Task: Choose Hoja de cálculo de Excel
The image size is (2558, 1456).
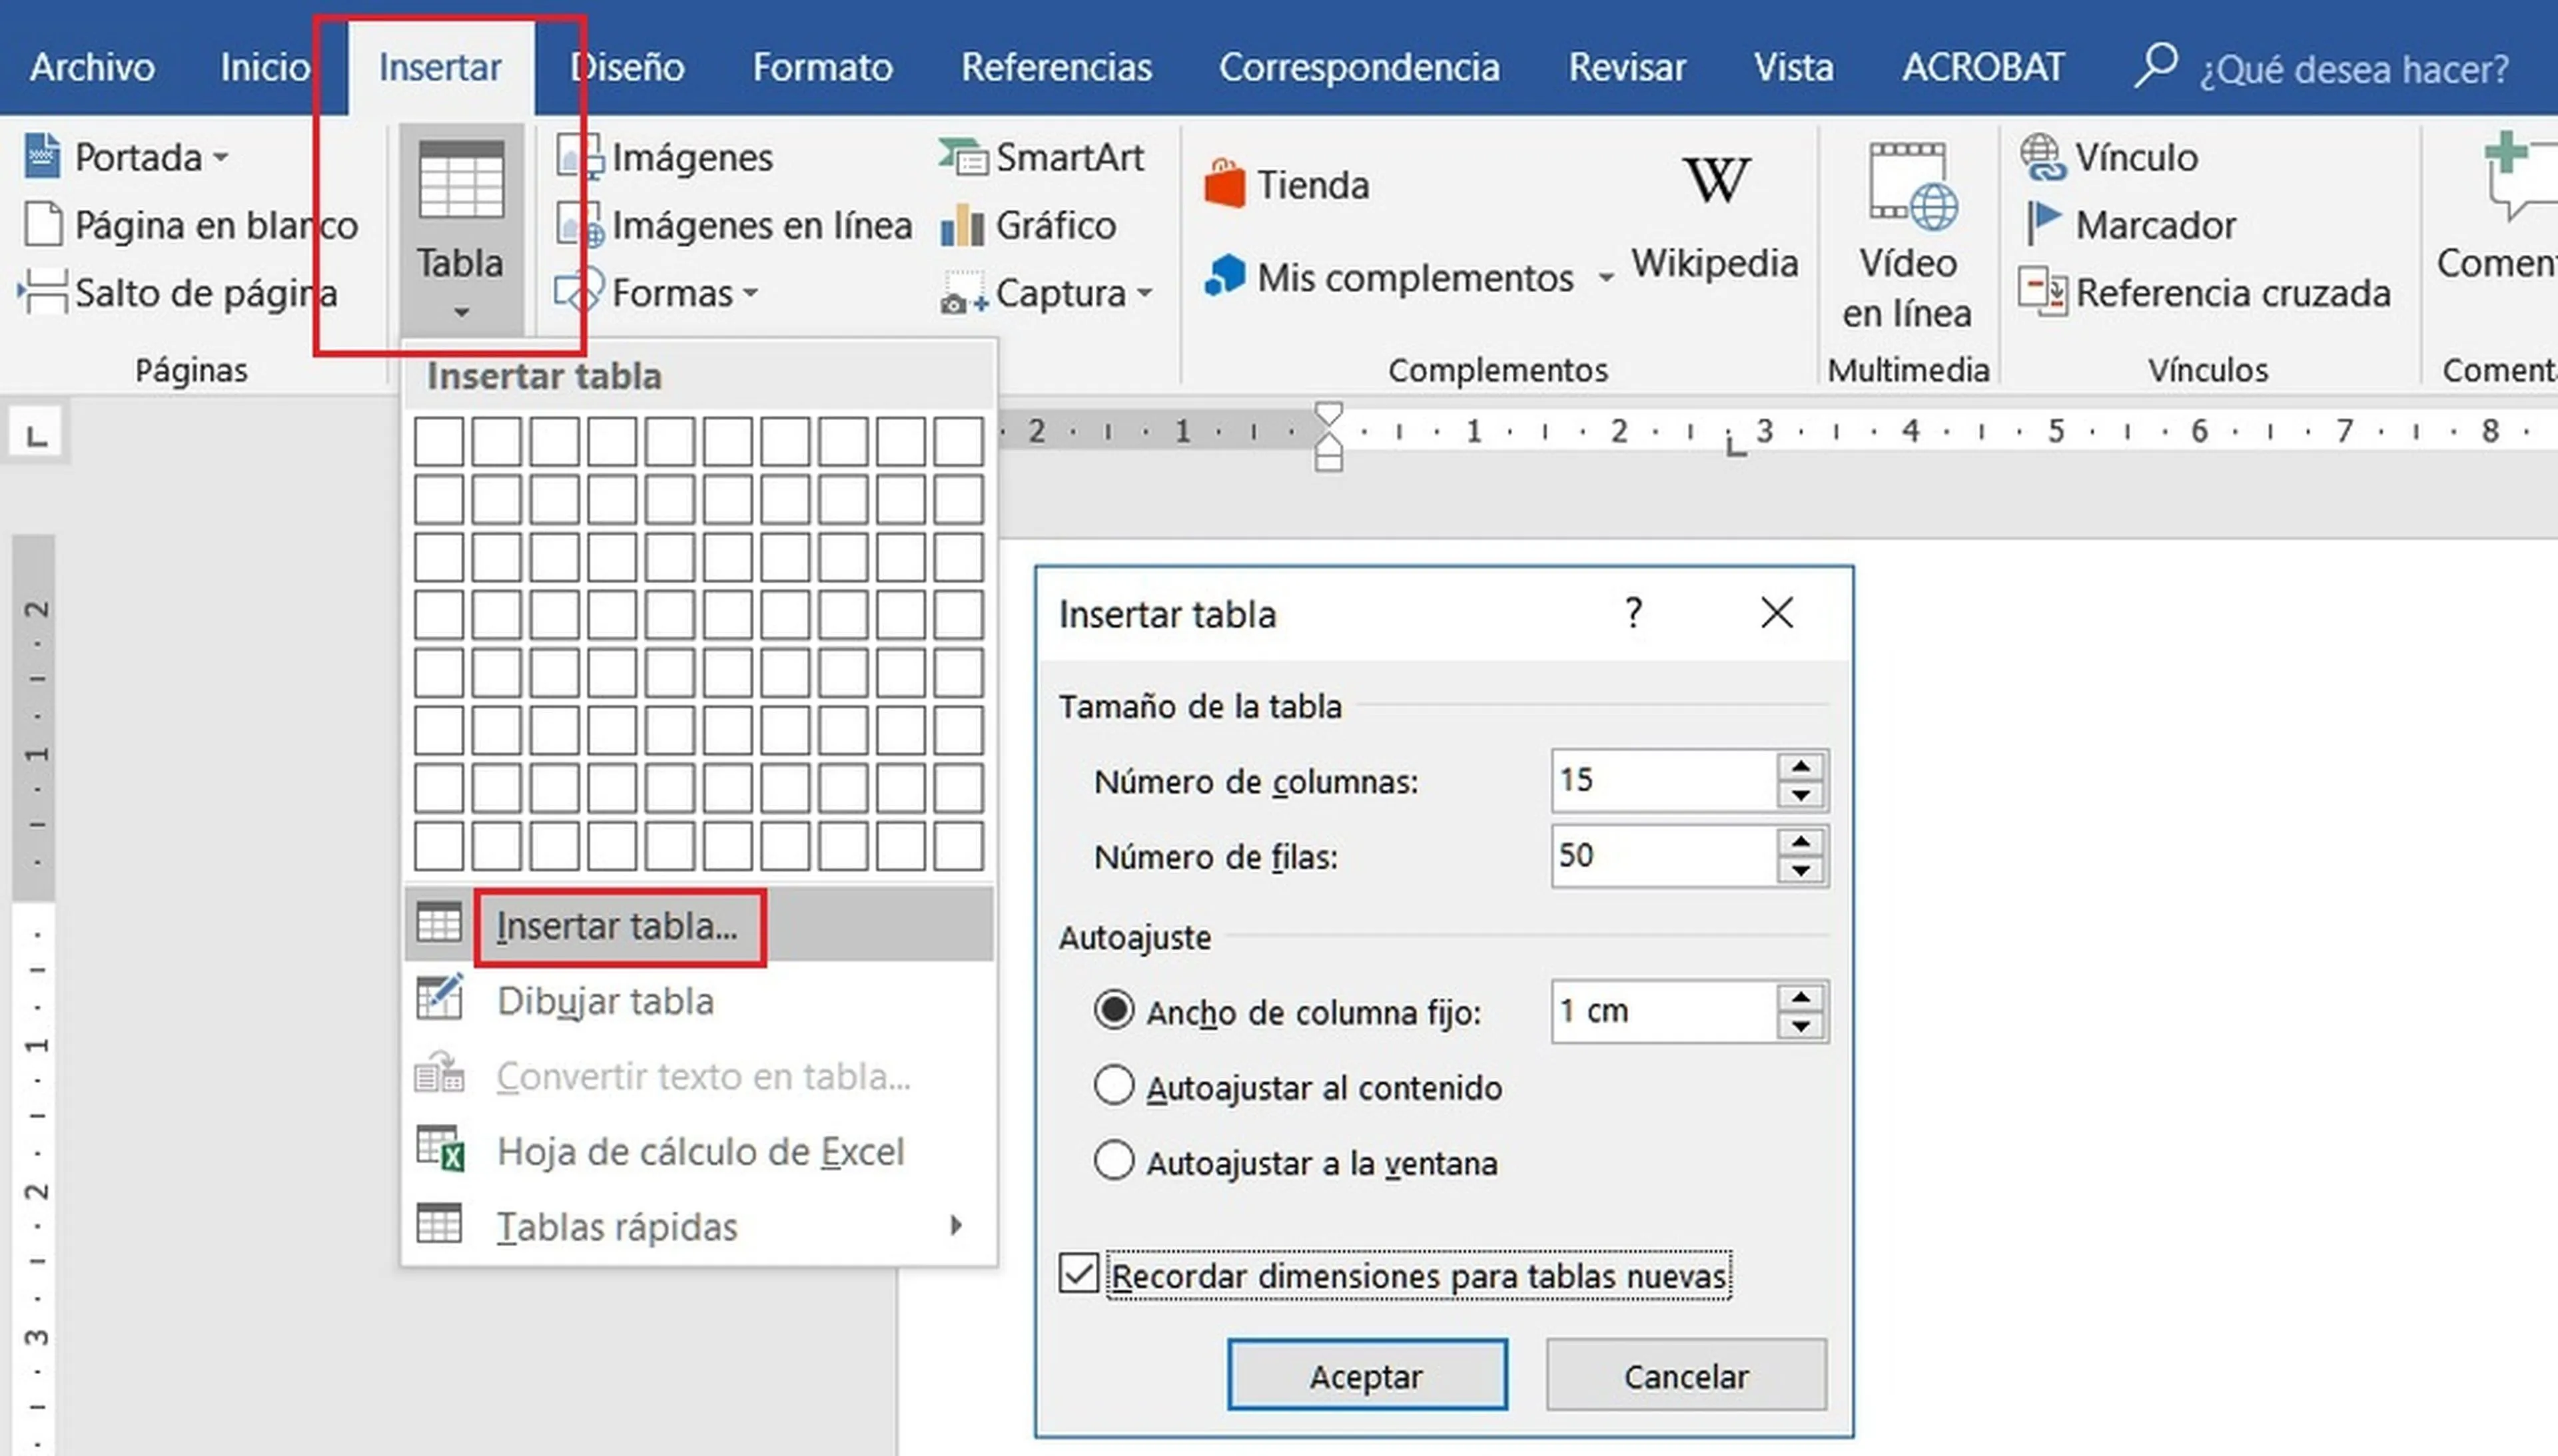Action: 698,1151
